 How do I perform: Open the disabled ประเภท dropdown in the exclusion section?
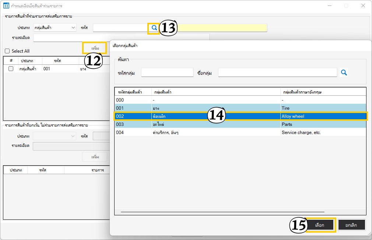55,136
